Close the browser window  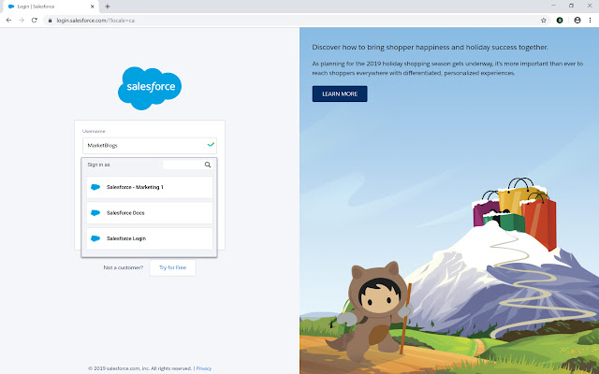[x=590, y=6]
